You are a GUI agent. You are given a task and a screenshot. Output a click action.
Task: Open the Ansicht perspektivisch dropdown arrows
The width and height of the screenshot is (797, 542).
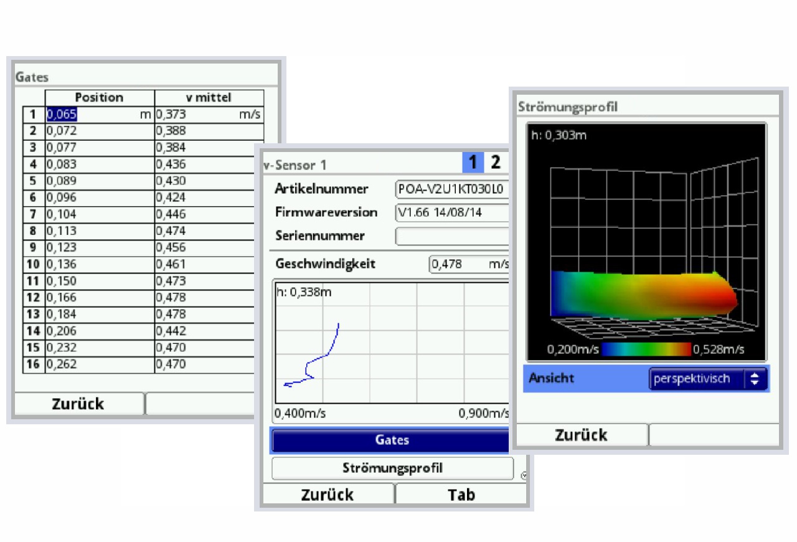(755, 379)
